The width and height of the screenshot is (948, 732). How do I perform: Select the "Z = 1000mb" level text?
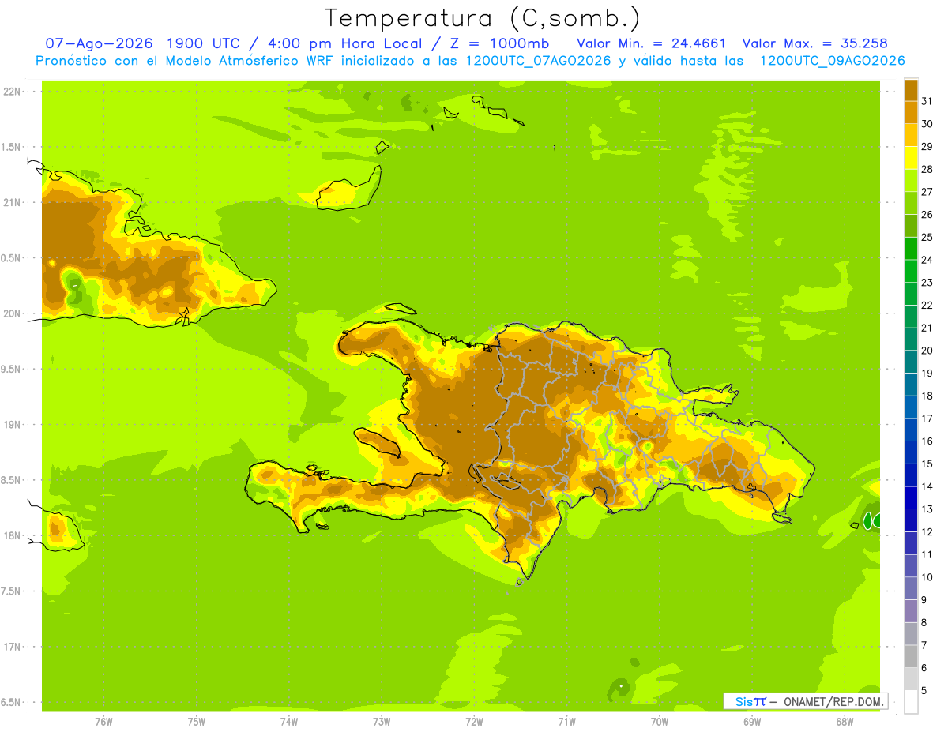pos(499,43)
